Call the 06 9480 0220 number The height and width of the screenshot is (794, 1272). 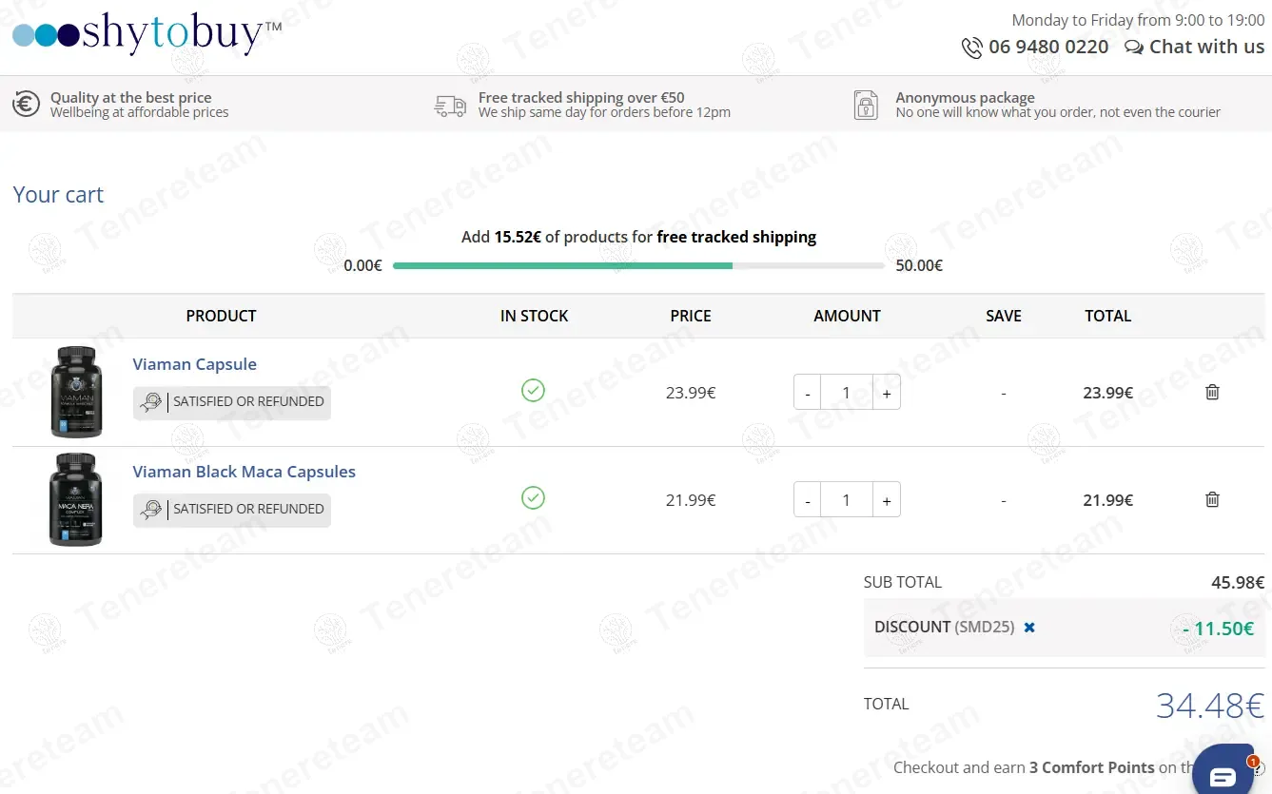click(1048, 47)
